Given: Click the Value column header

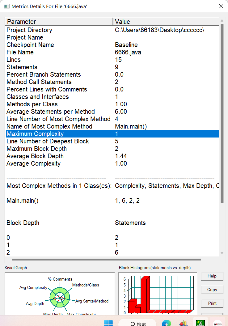Looking at the screenshot, I should pyautogui.click(x=165, y=21).
